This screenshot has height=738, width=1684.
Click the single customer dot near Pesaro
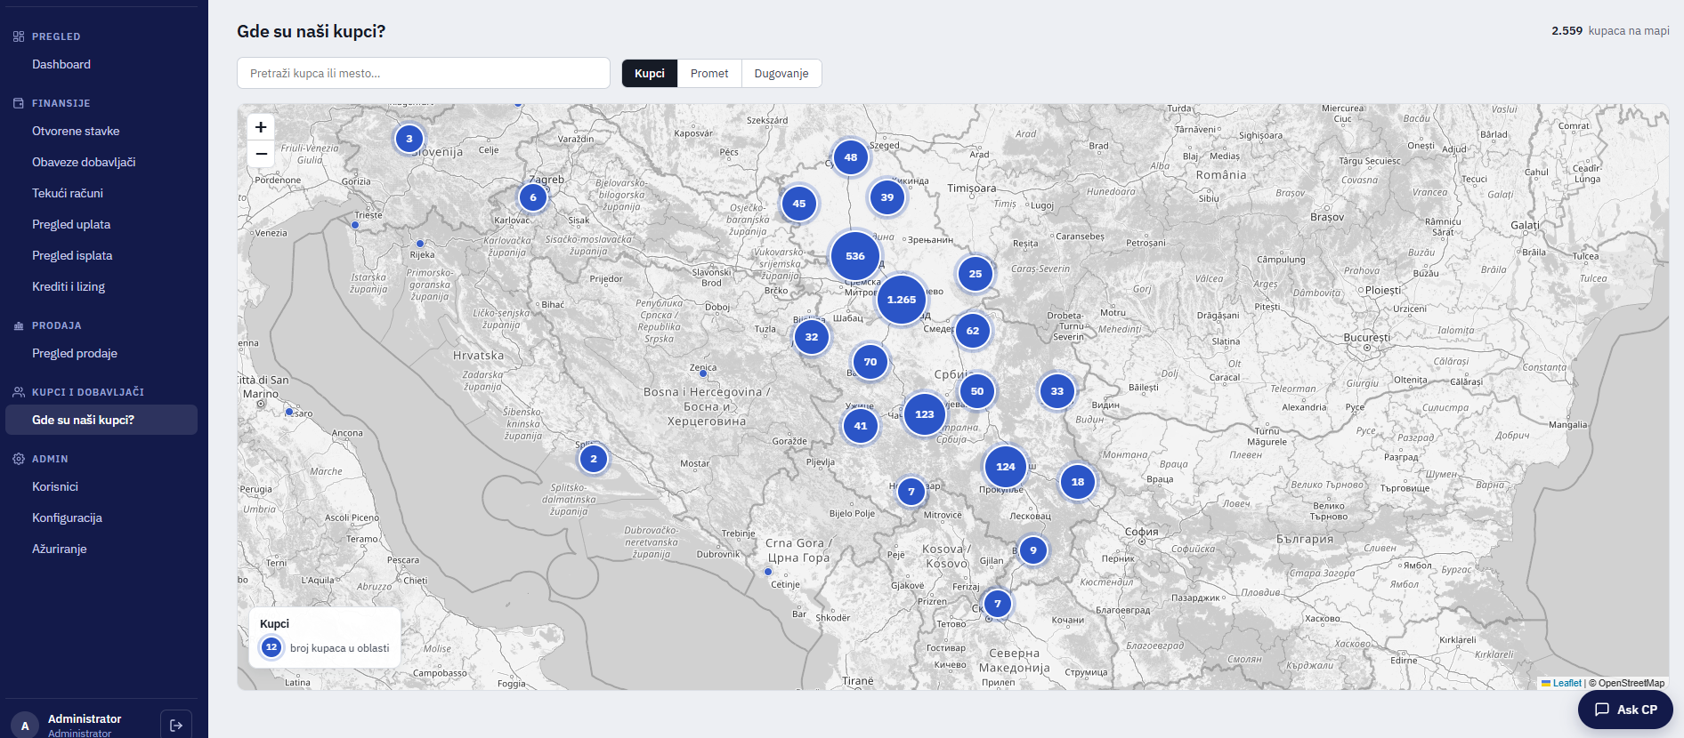pyautogui.click(x=289, y=412)
